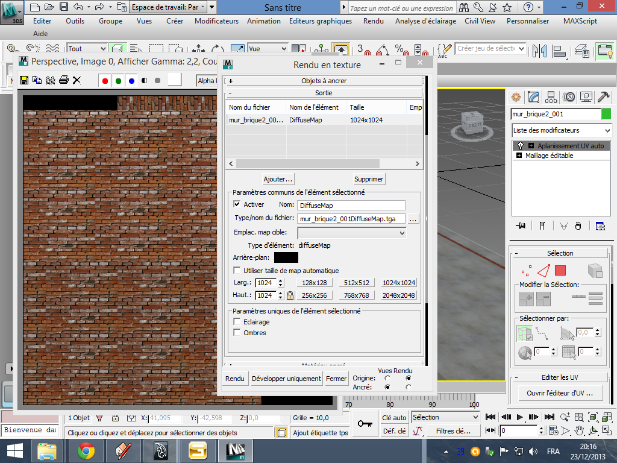Viewport: 617px width, 463px height.
Task: Open the Create command panel tab
Action: click(516, 97)
